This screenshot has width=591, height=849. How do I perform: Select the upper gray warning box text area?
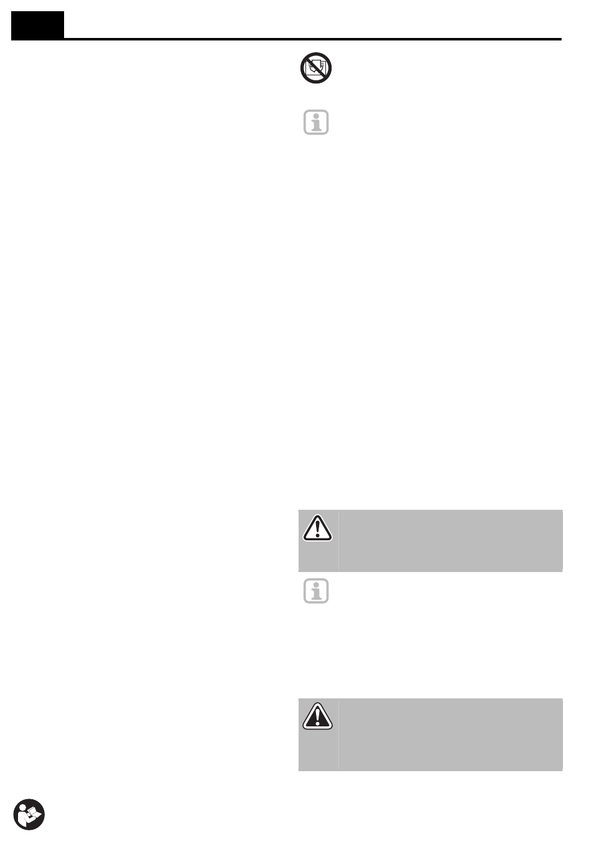coord(451,540)
